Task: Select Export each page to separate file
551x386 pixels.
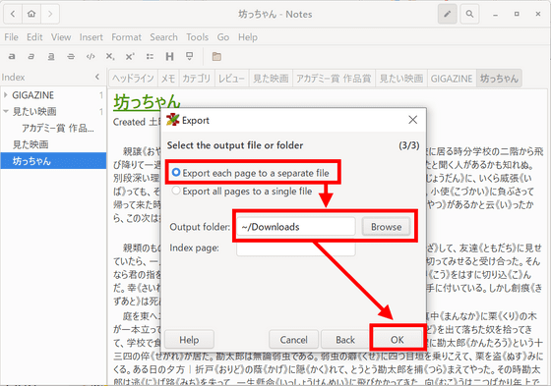Action: point(250,173)
